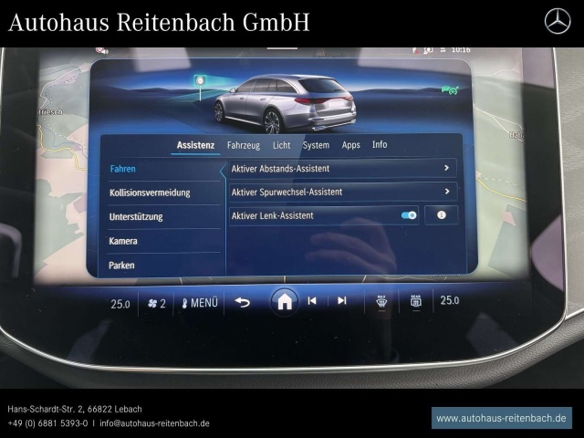Tap green car assistance status icon
The image size is (584, 438).
450,89
